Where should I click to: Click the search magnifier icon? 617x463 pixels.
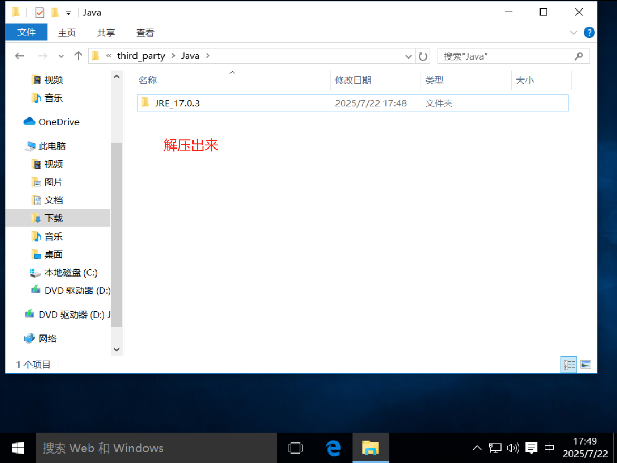pyautogui.click(x=579, y=56)
